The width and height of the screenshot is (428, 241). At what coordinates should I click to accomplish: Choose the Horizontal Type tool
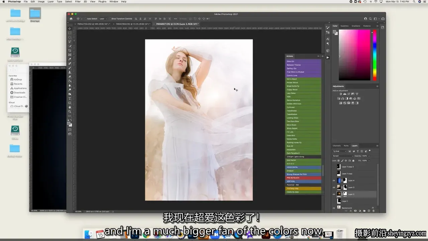pos(70,98)
